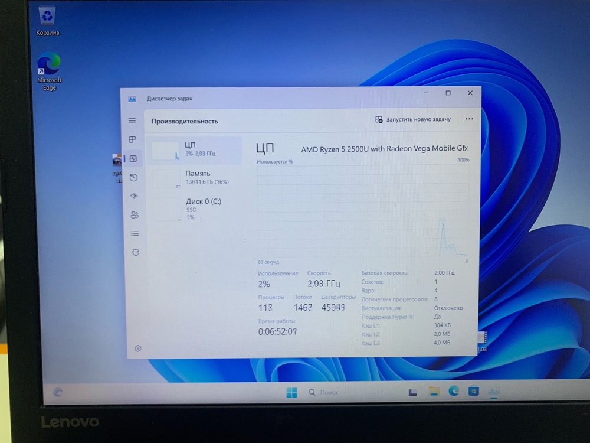Select the Performance page icon in sidebar

tap(133, 158)
